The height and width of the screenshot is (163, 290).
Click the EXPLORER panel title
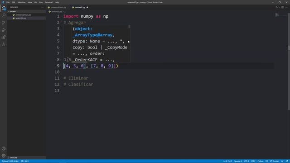point(14,7)
